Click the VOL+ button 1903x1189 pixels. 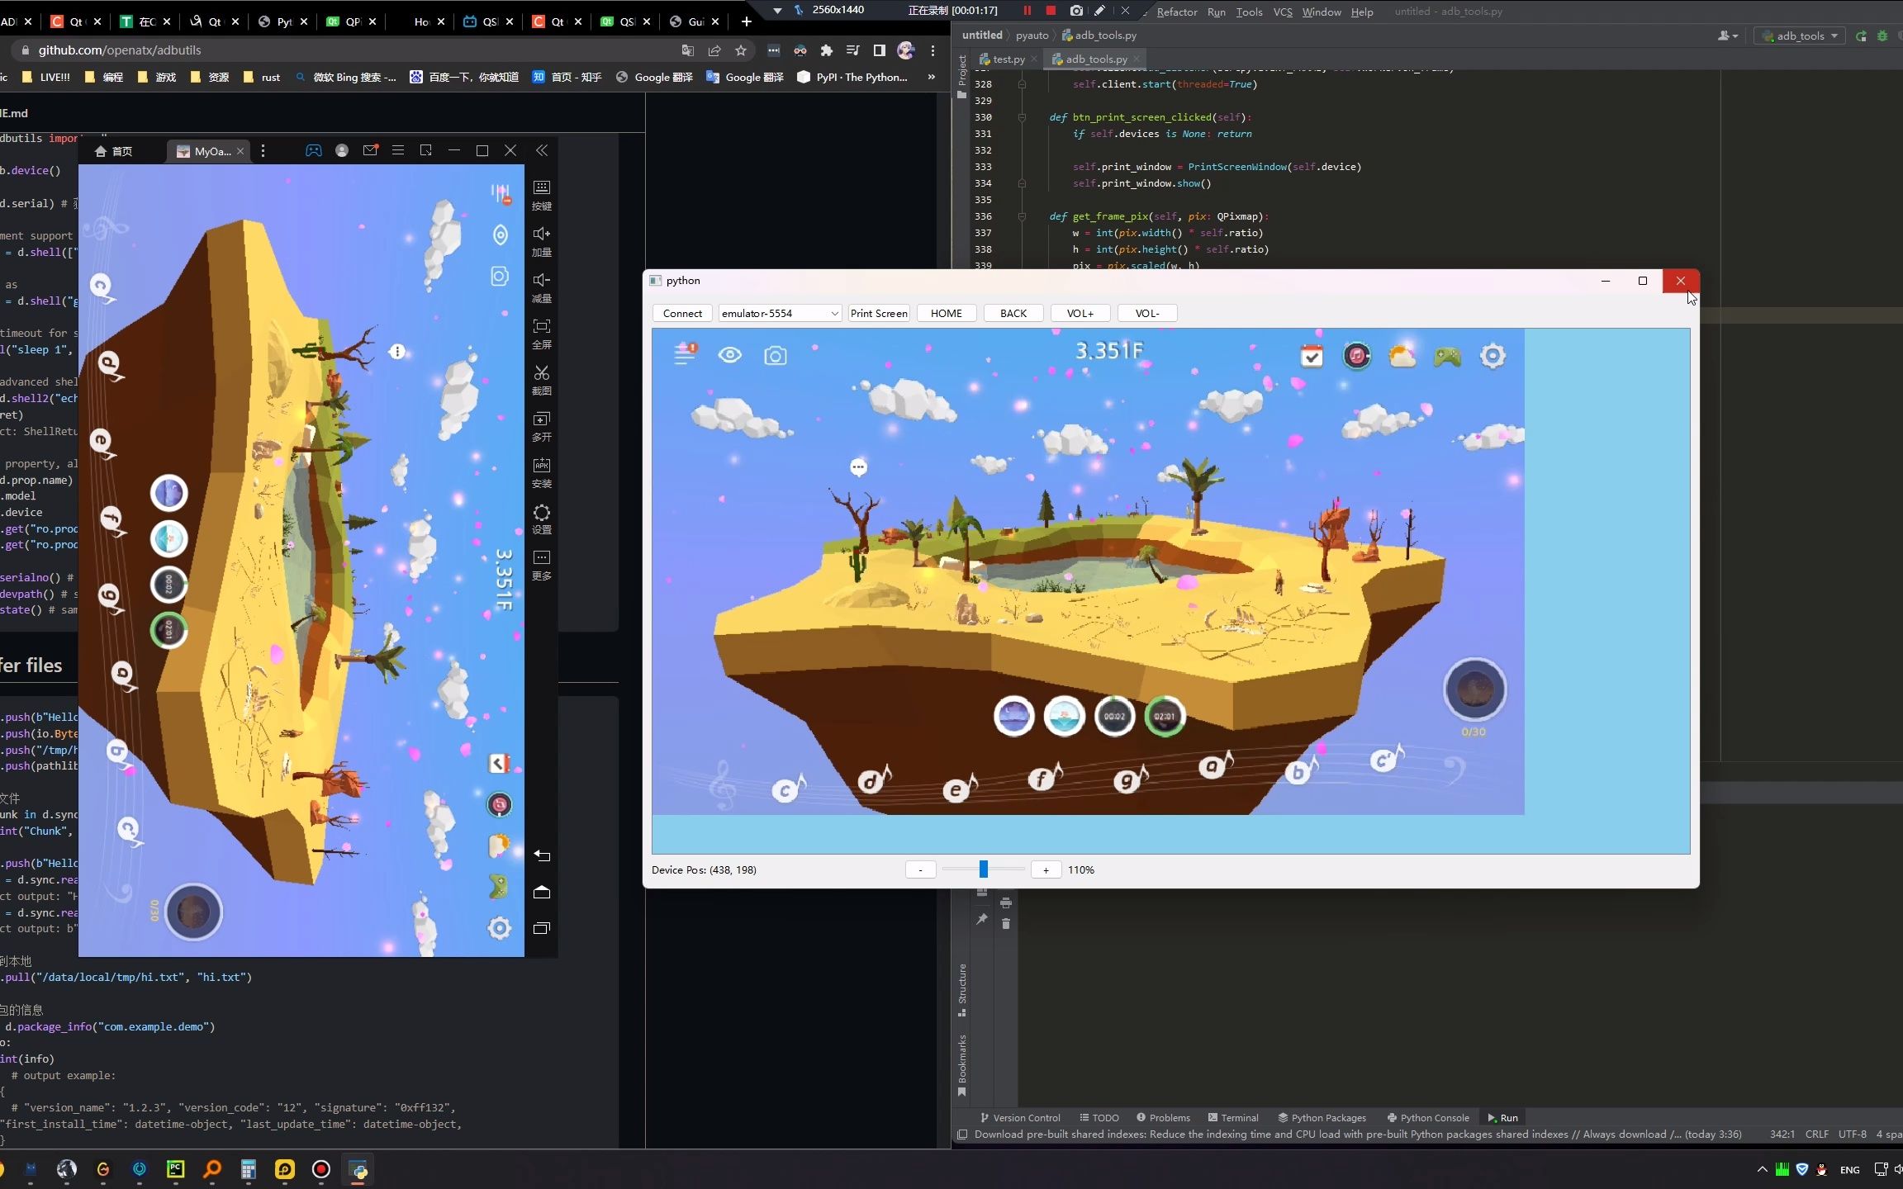(1080, 313)
